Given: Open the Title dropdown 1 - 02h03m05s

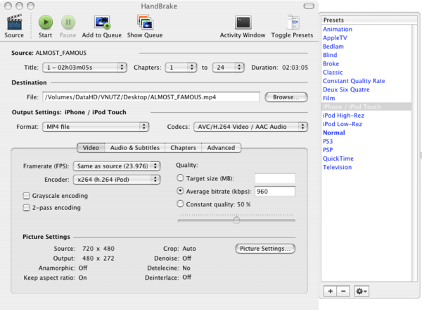Looking at the screenshot, I should [84, 68].
